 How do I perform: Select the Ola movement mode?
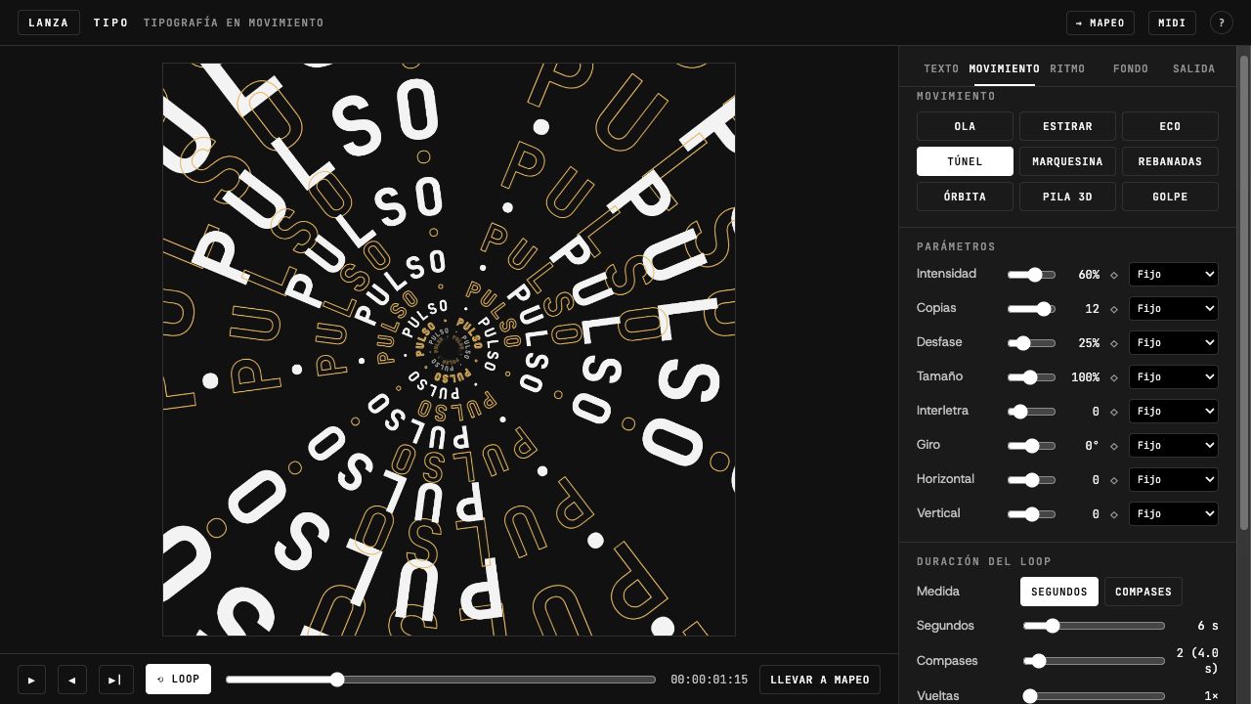pyautogui.click(x=965, y=126)
